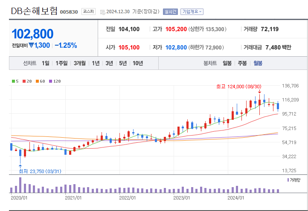Click the green 5 moving average swatch
Image resolution: width=308 pixels, height=211 pixels.
coord(13,81)
